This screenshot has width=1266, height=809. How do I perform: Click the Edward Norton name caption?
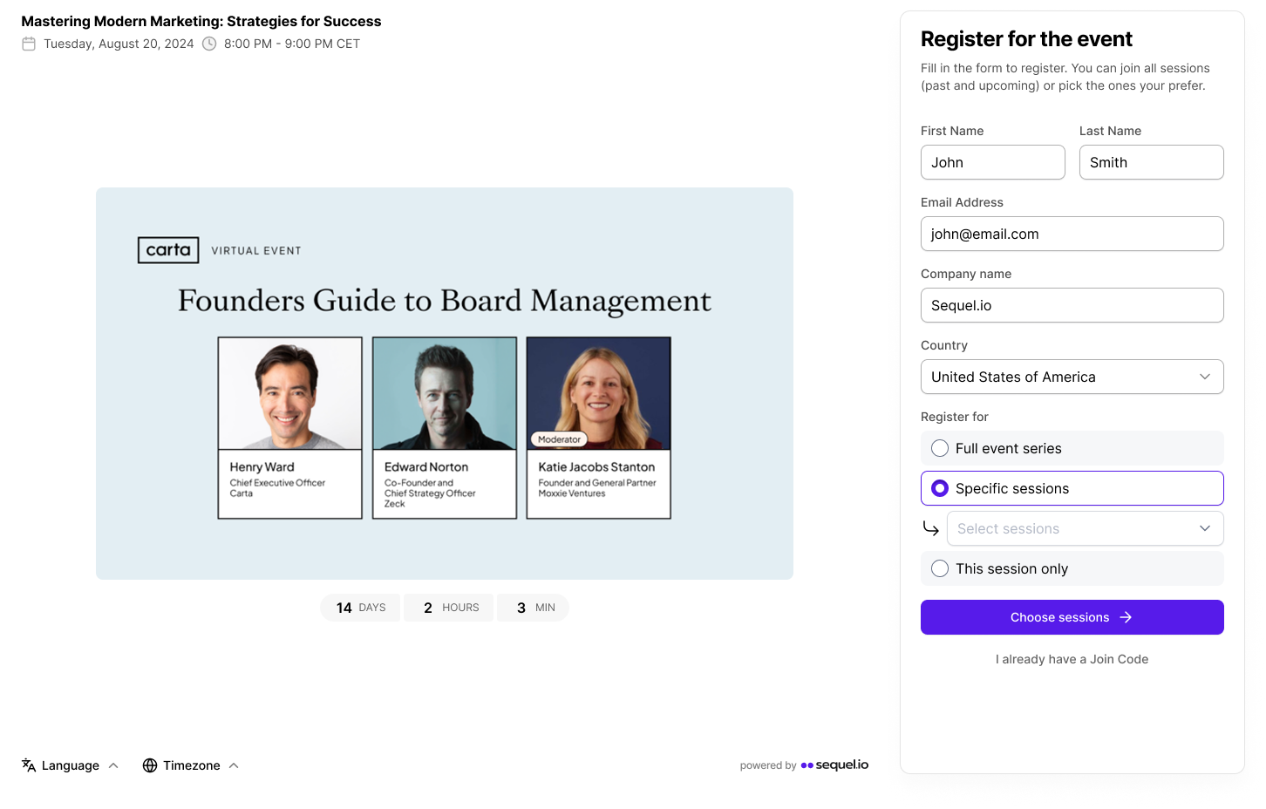pos(426,467)
